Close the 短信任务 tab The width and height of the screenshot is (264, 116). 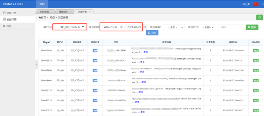click(x=71, y=12)
